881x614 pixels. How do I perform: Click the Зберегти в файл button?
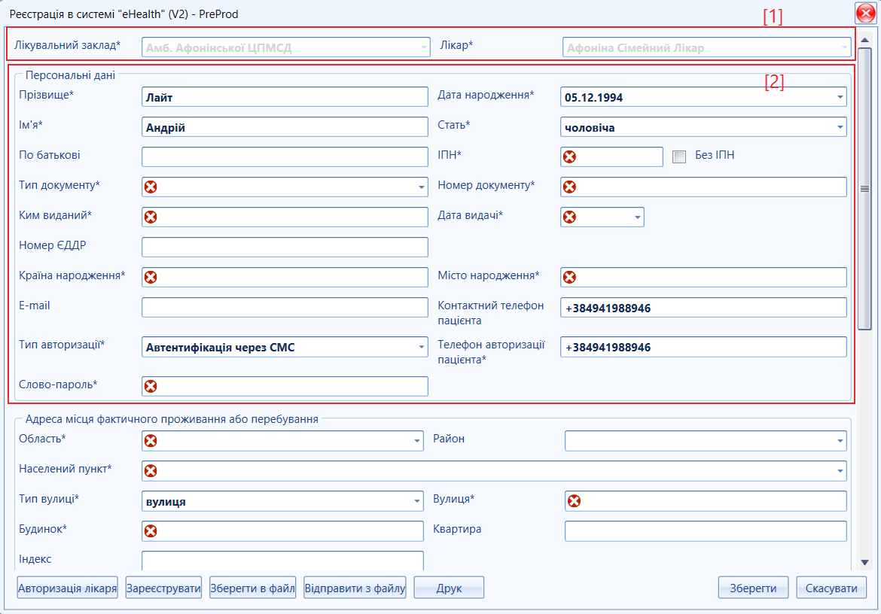coord(252,588)
